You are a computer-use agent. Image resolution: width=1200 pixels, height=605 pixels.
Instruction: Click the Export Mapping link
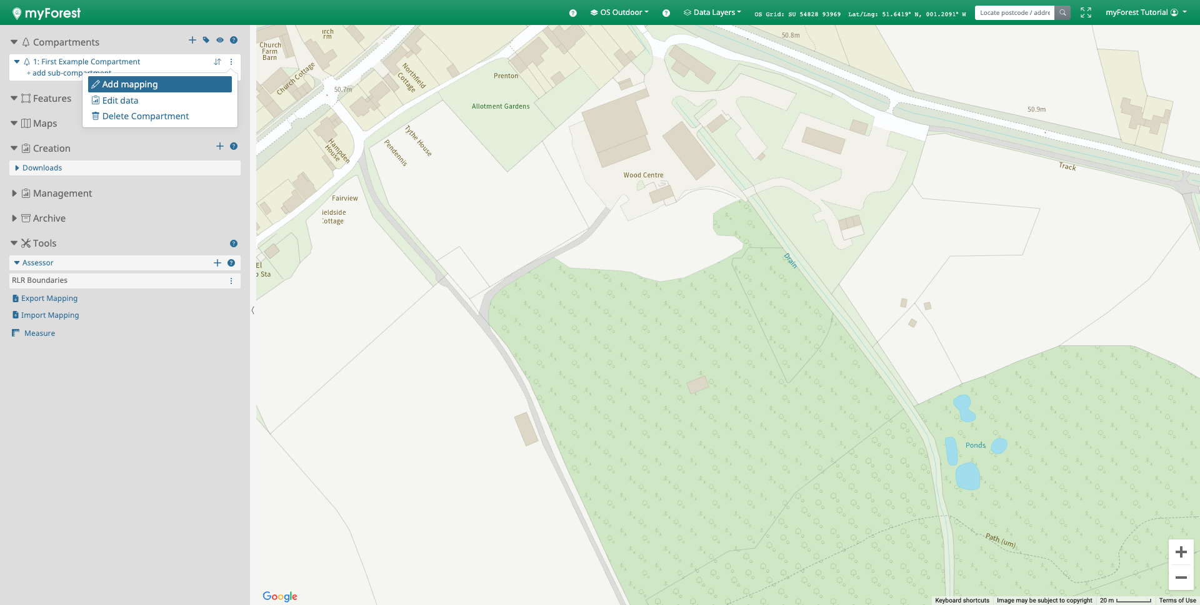[49, 298]
